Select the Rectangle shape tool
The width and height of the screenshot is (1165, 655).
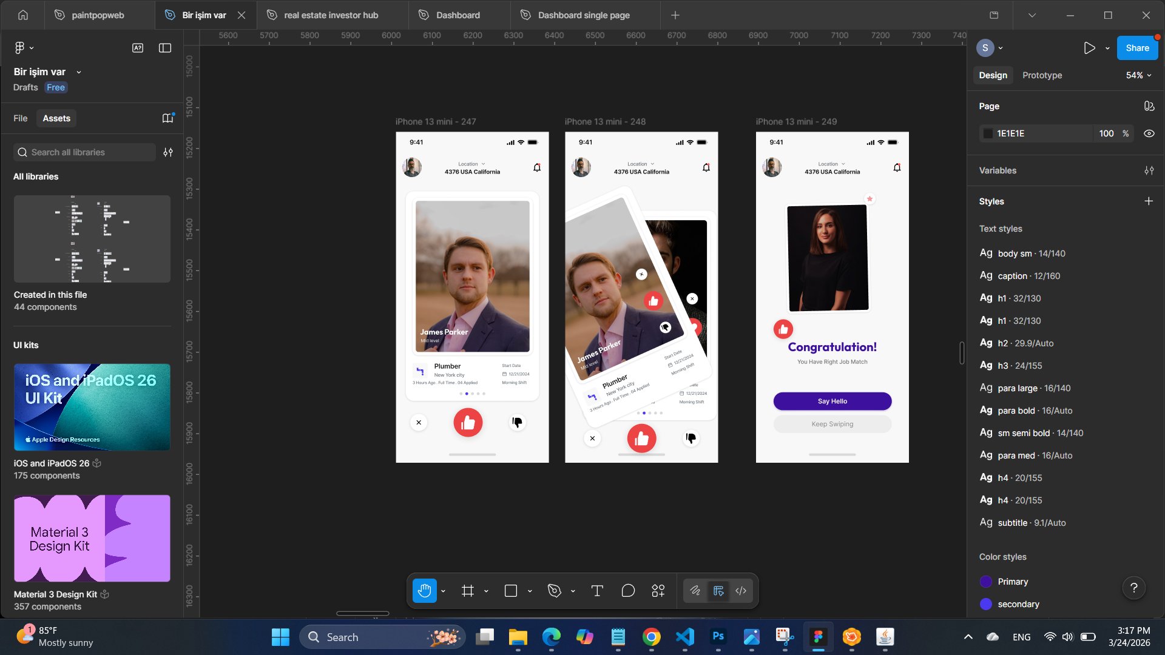tap(511, 591)
